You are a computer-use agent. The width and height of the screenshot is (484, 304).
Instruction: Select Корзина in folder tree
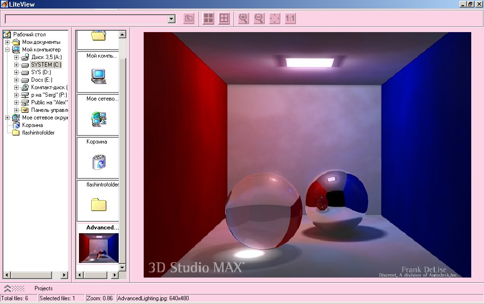tap(32, 125)
